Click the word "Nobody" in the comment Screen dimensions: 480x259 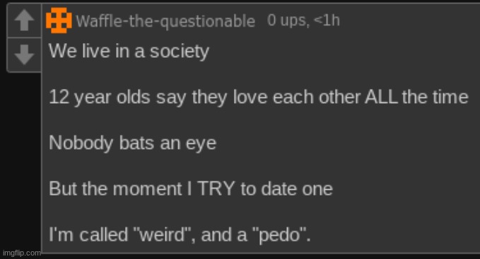(81, 143)
